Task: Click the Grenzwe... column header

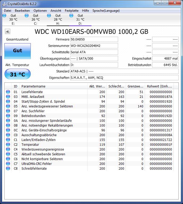Action: [x=135, y=86]
